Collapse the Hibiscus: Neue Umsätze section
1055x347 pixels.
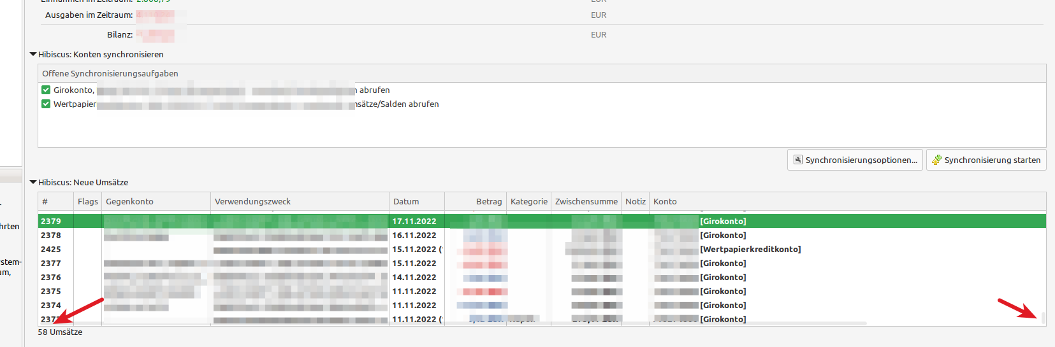click(x=33, y=183)
